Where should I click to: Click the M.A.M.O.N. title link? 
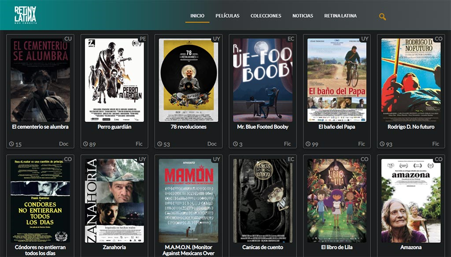point(189,250)
